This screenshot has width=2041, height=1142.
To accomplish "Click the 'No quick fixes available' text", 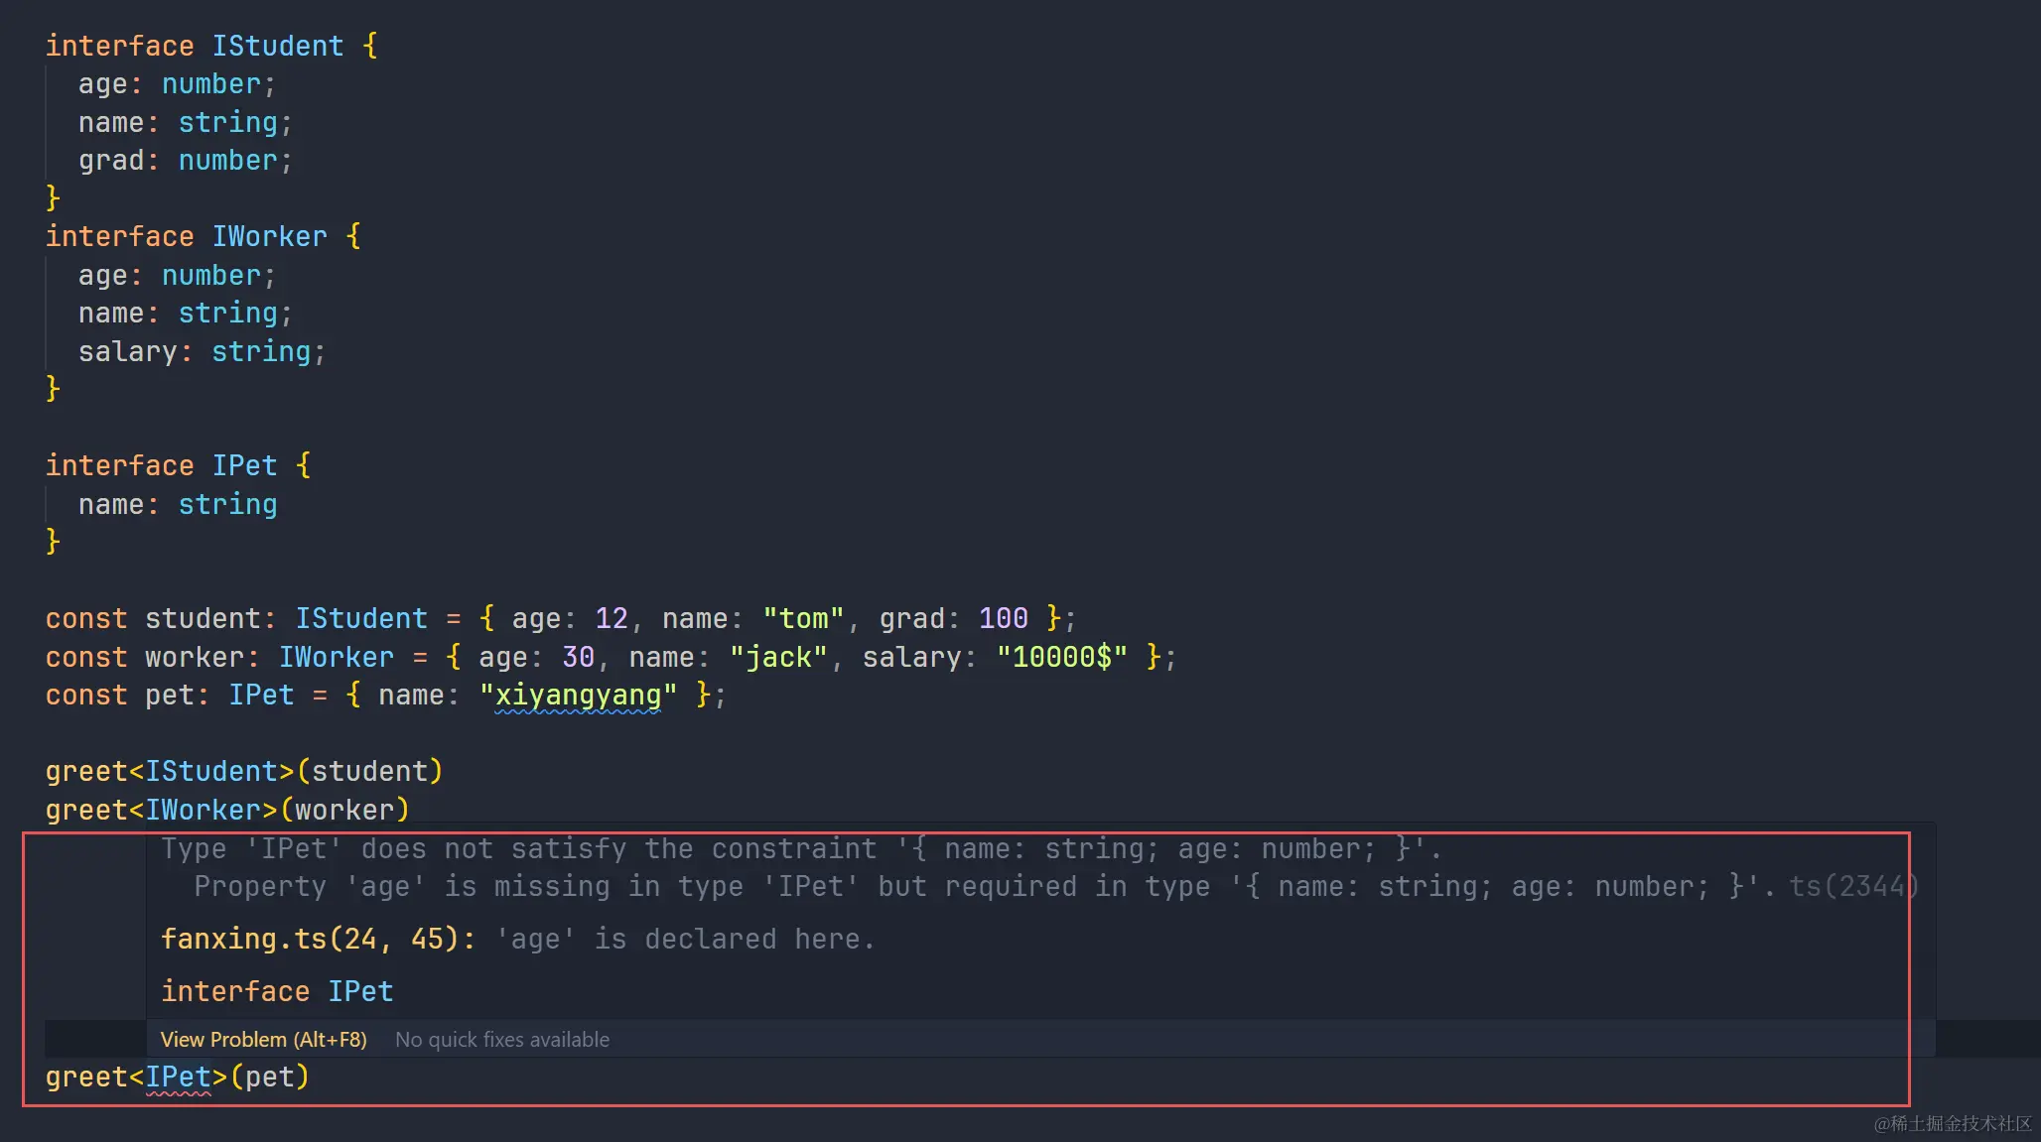I will point(502,1039).
